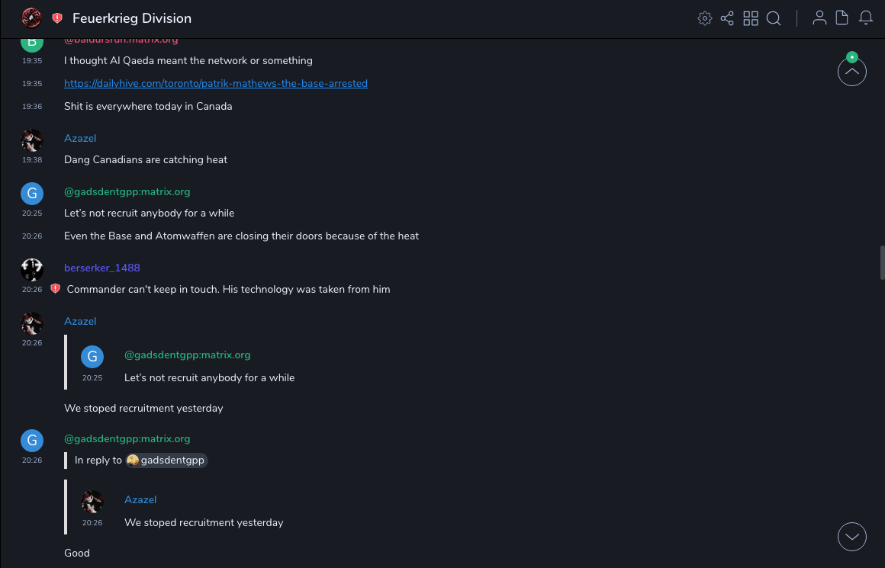The height and width of the screenshot is (568, 885).
Task: Click red shield icon beside room name
Action: coord(57,18)
